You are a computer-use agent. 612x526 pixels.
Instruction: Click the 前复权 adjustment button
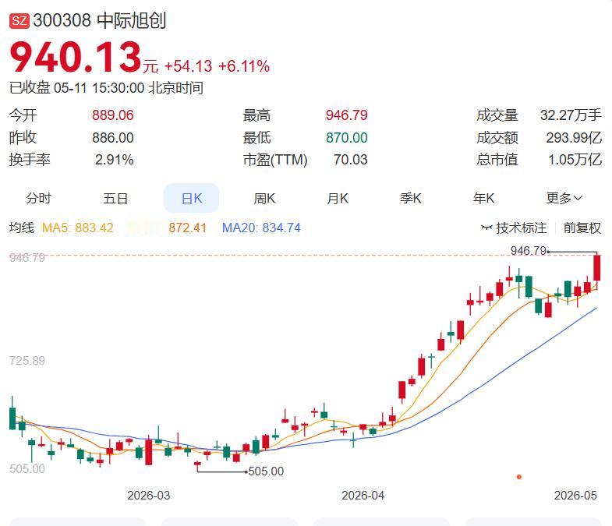pos(582,228)
